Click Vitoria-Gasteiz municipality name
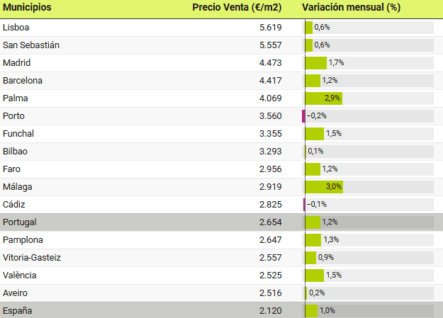Screen dimensions: 443x318 (x=32, y=257)
